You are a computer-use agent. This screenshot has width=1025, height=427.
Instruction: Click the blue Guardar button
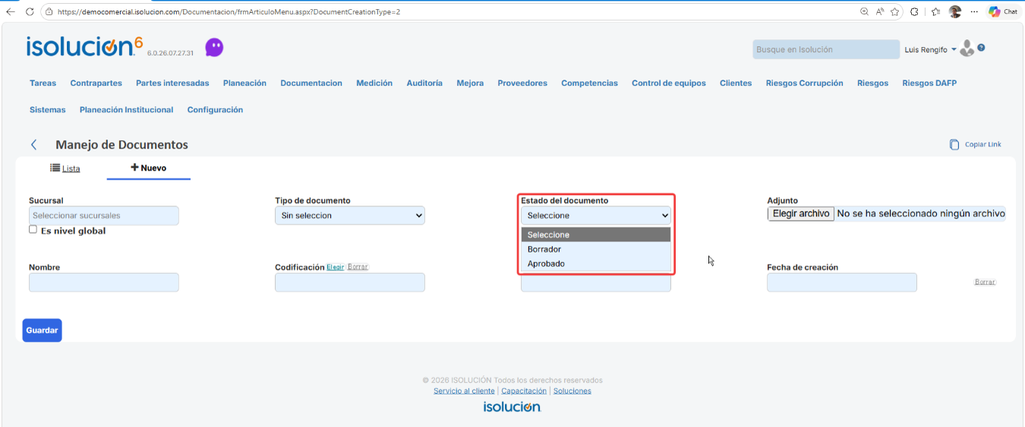pyautogui.click(x=42, y=330)
